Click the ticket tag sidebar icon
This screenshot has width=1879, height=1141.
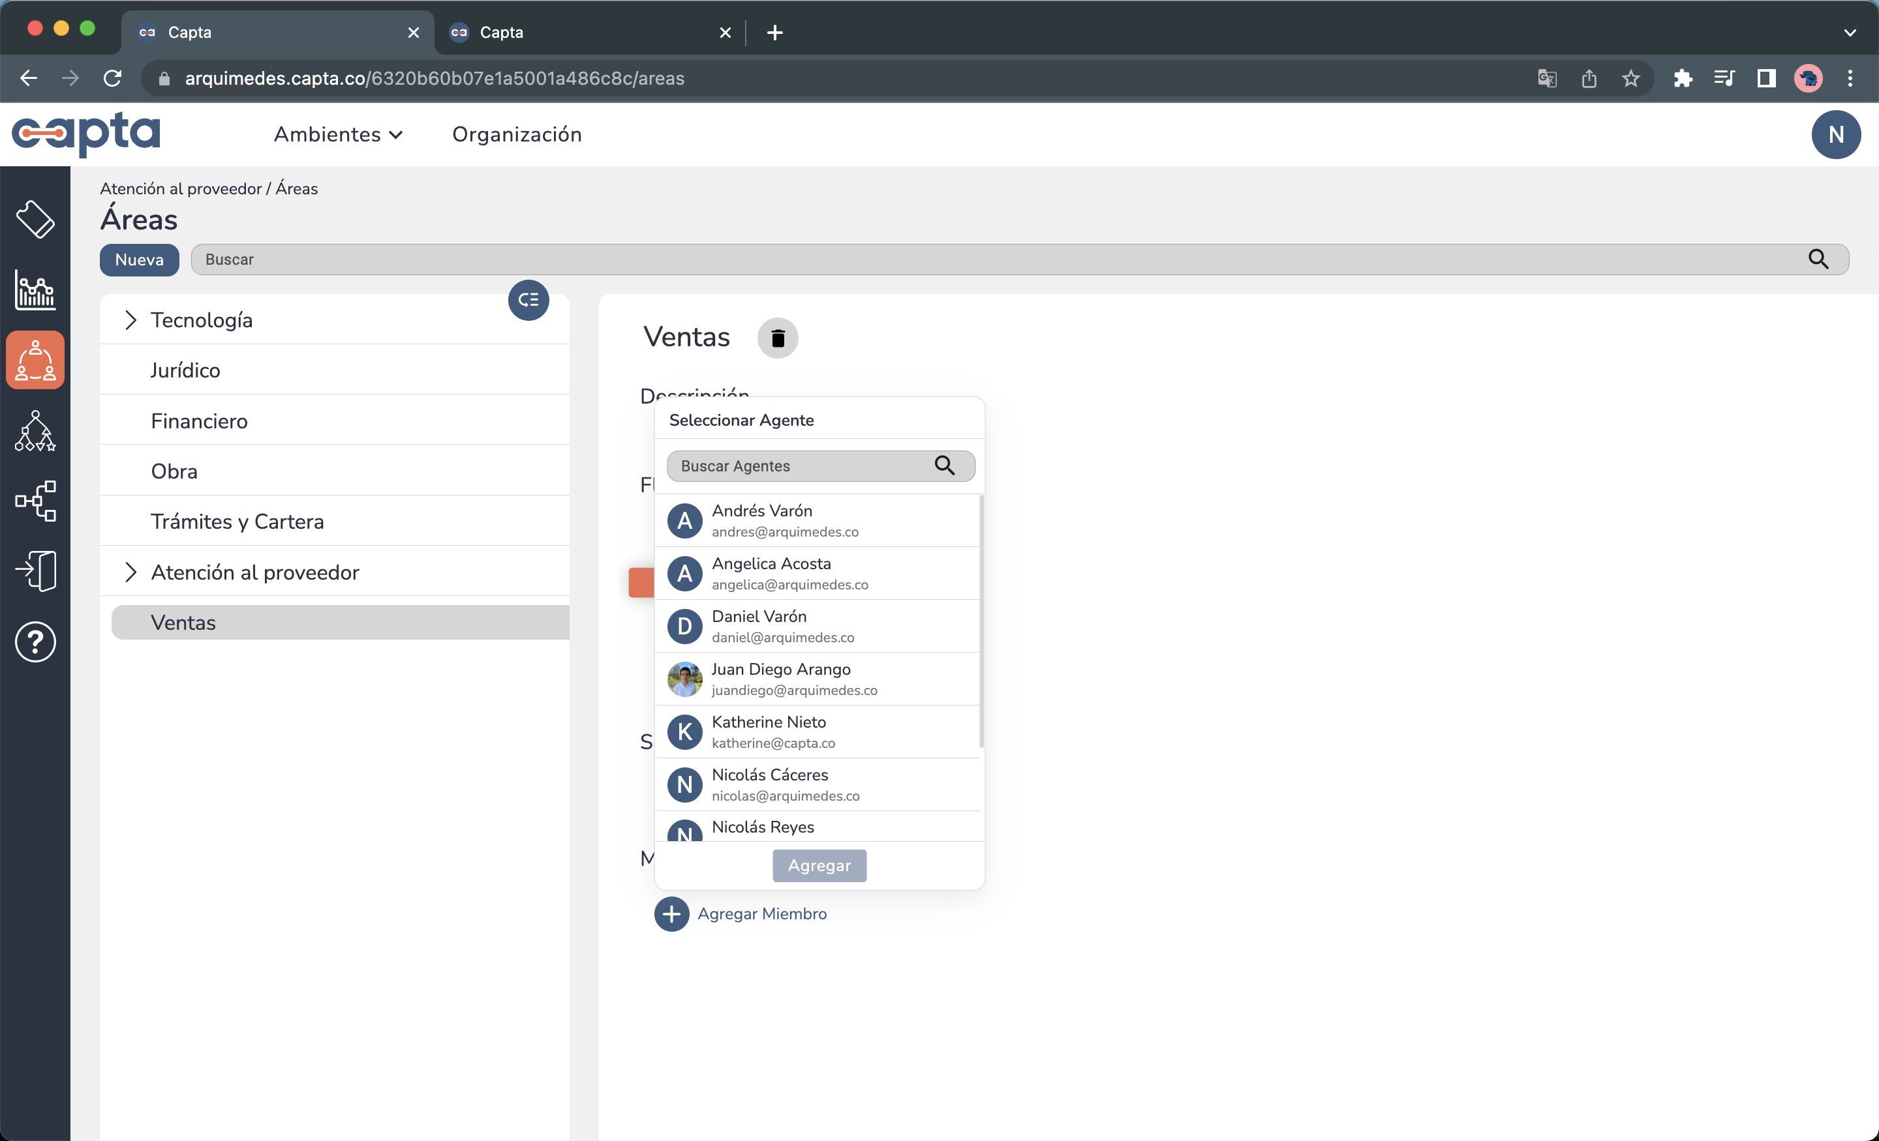(35, 220)
